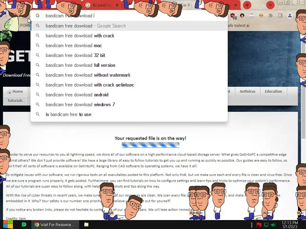Open the Extensions puzzle piece menu
The image size is (306, 229).
(271, 16)
